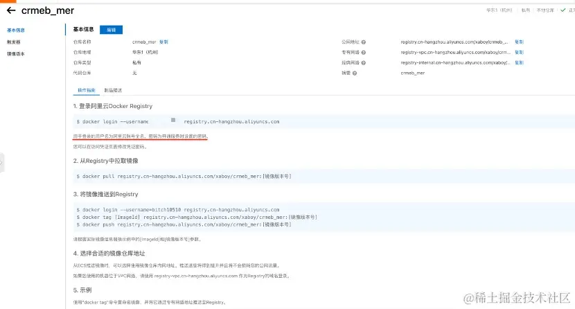Click the 华东1（杭州）region value in details
This screenshot has height=309, width=575.
point(145,52)
